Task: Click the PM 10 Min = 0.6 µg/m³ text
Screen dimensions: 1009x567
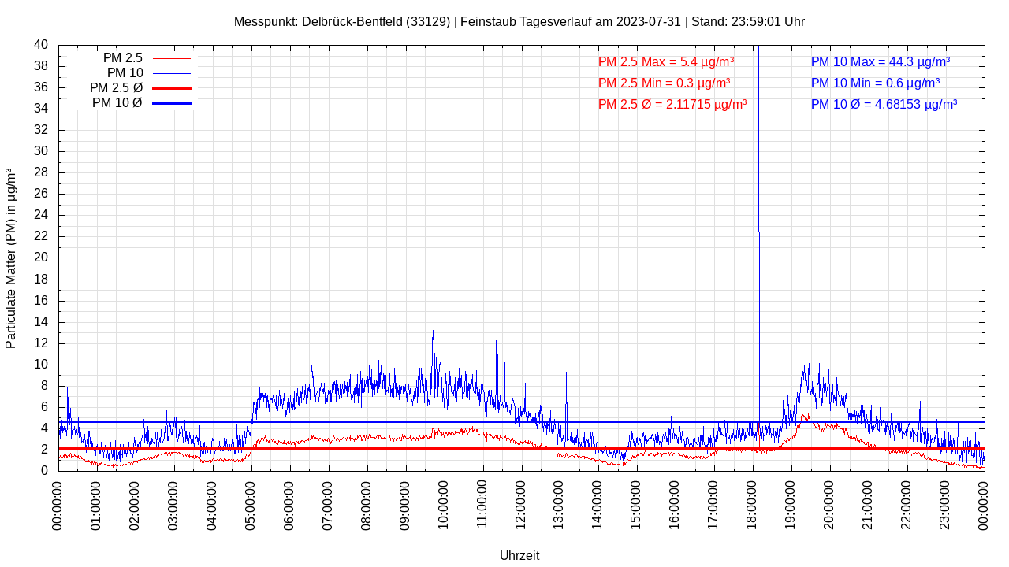Action: [875, 83]
